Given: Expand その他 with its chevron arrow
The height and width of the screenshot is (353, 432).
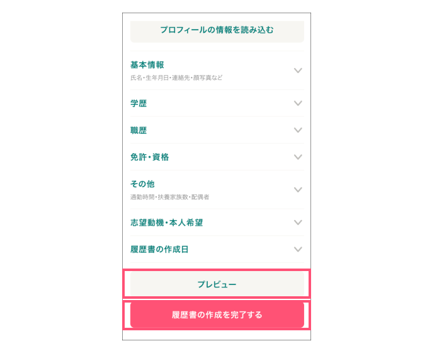Looking at the screenshot, I should coord(298,190).
